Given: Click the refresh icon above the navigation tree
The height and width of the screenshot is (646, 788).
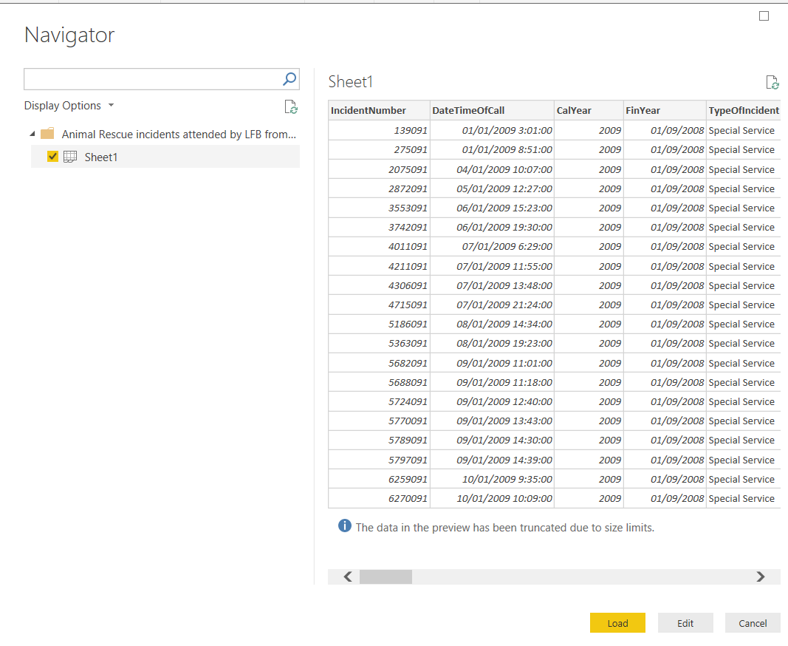Looking at the screenshot, I should [x=291, y=107].
